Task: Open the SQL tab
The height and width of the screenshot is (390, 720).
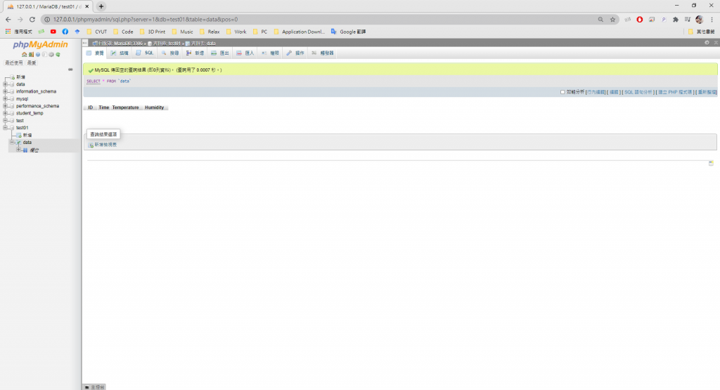Action: click(x=145, y=53)
